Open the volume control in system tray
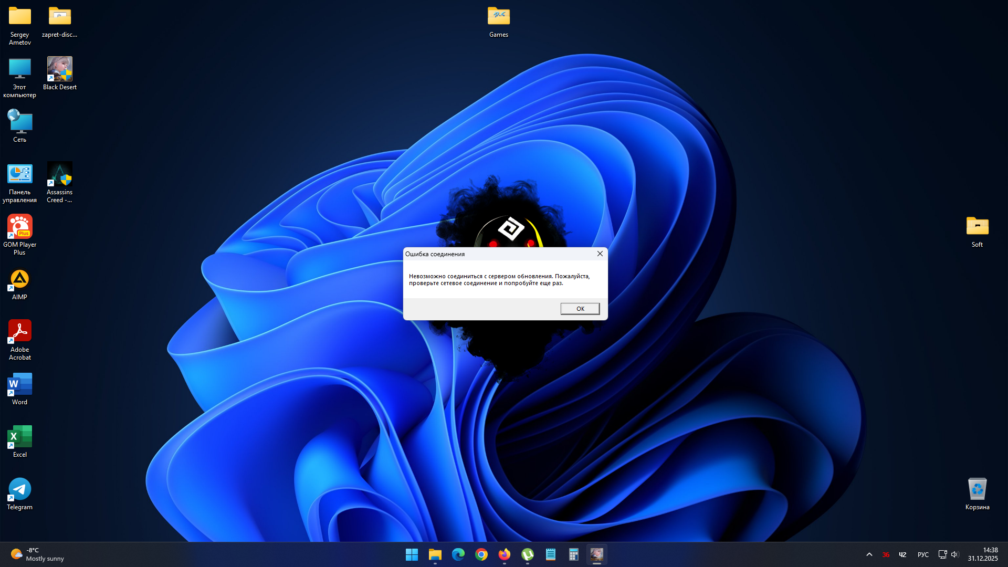Viewport: 1008px width, 567px height. coord(954,554)
